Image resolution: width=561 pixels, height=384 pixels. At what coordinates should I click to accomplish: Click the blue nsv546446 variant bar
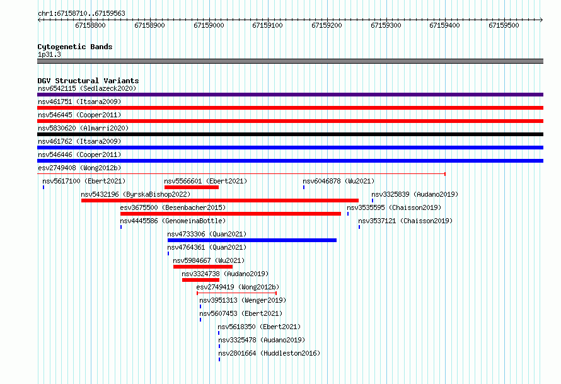(290, 161)
